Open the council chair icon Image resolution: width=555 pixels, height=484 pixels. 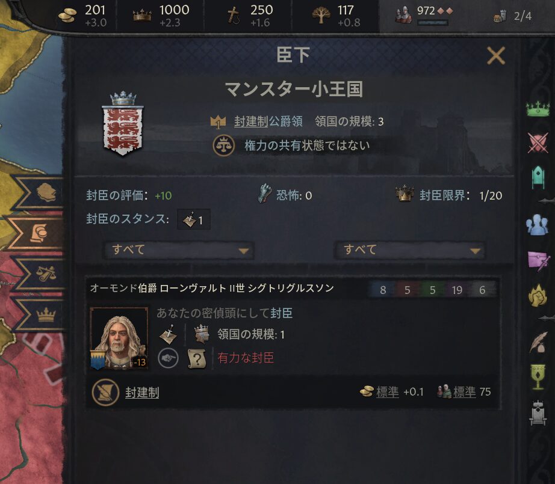(538, 177)
